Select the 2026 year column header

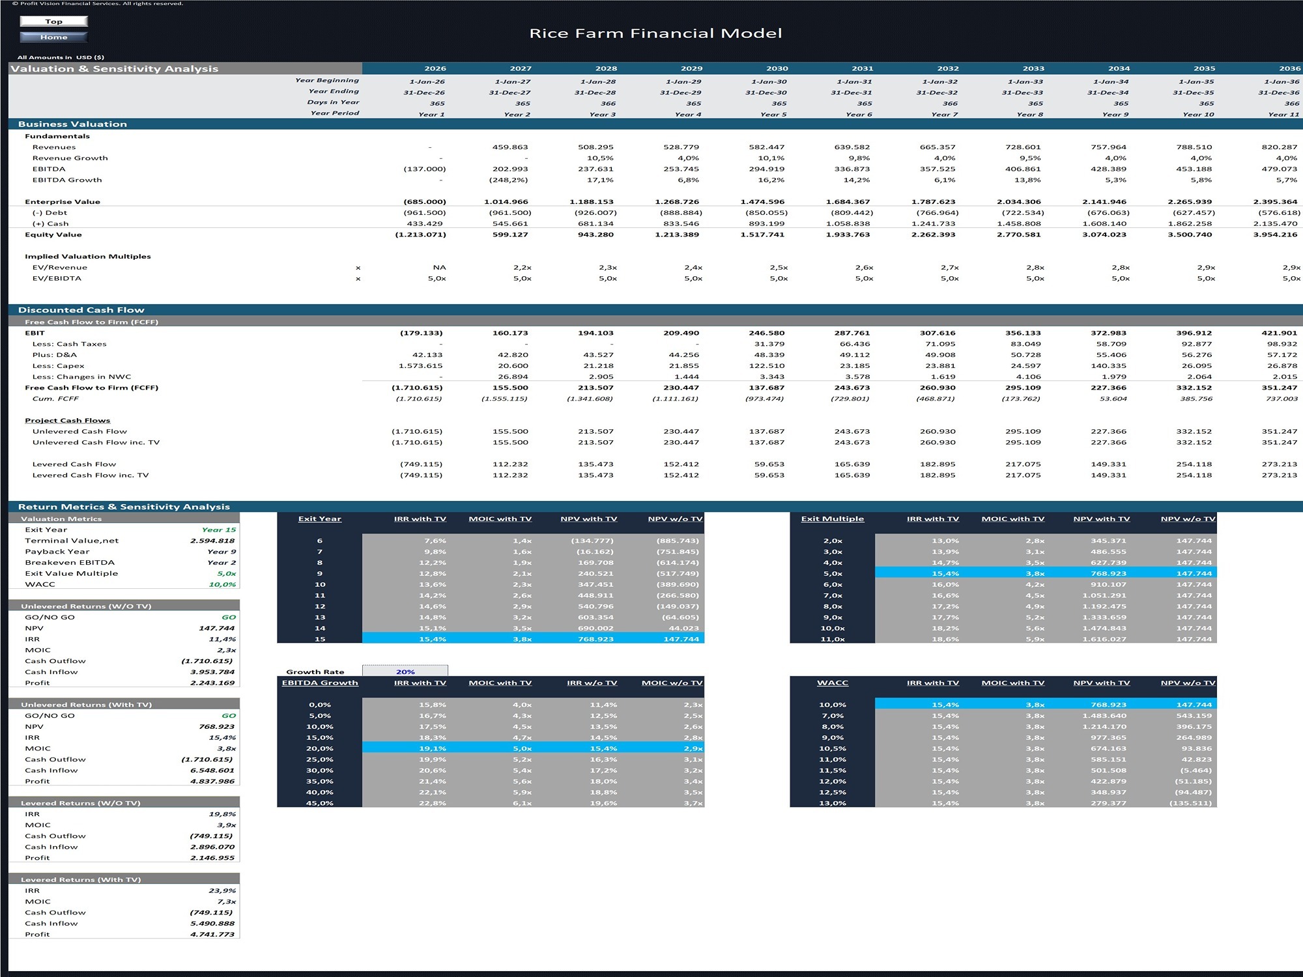(x=435, y=68)
